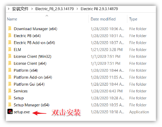Expand the chevron before Electric P8 2.9.3.14179

[x=77, y=9]
